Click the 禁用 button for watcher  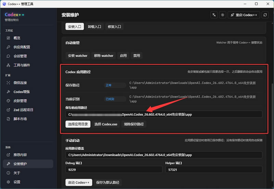tap(137, 56)
